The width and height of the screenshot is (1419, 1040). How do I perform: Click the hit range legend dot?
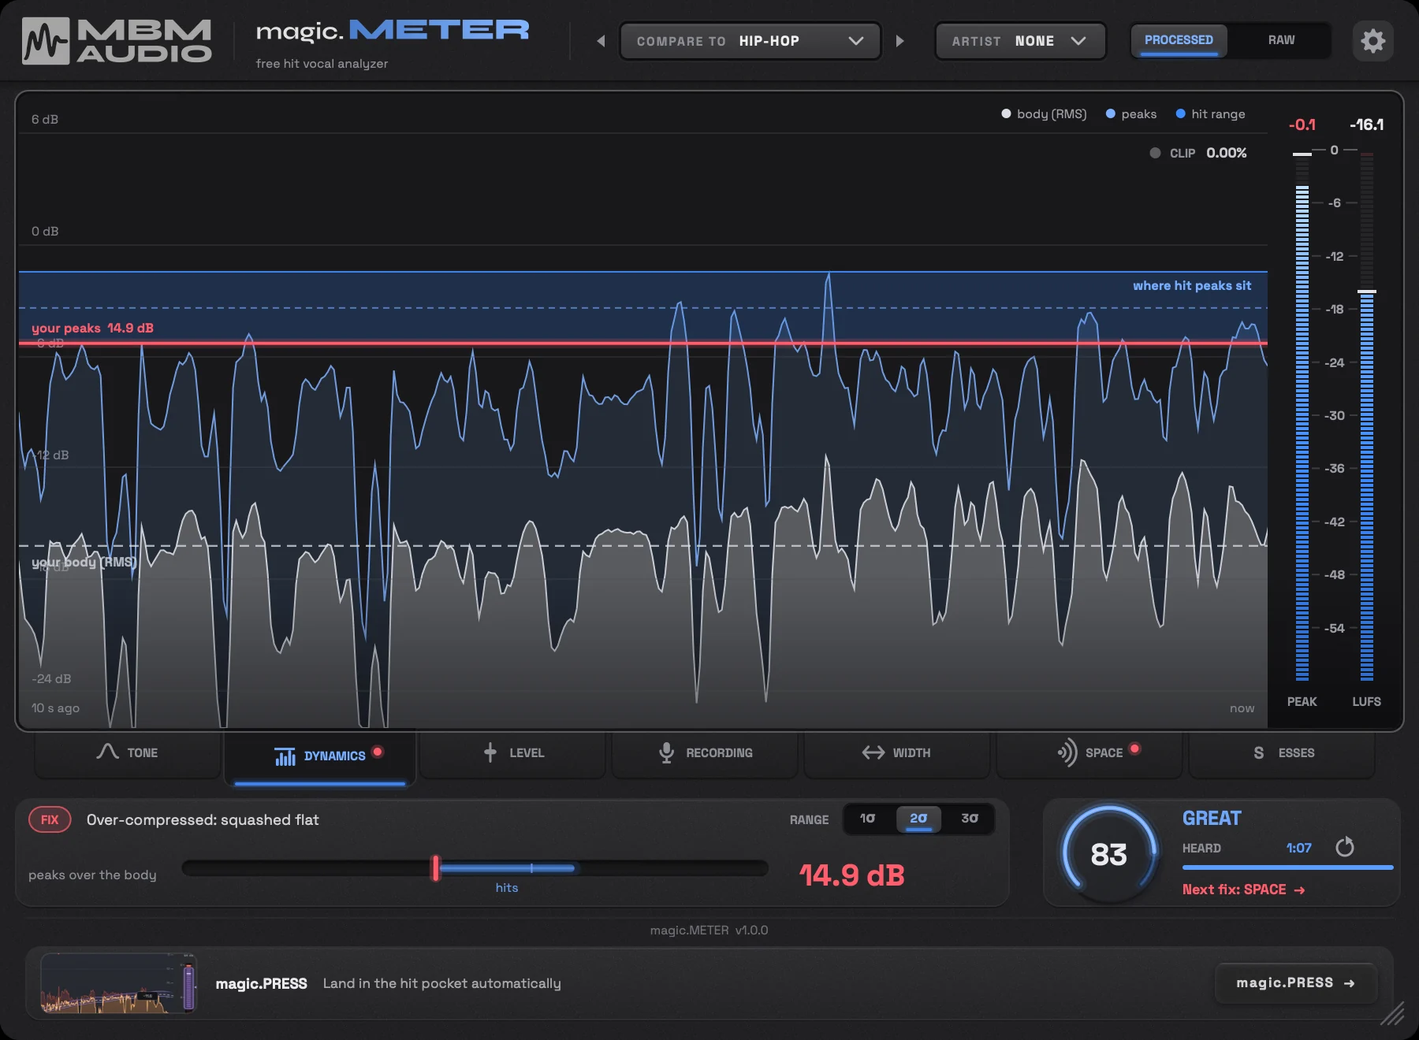1180,113
